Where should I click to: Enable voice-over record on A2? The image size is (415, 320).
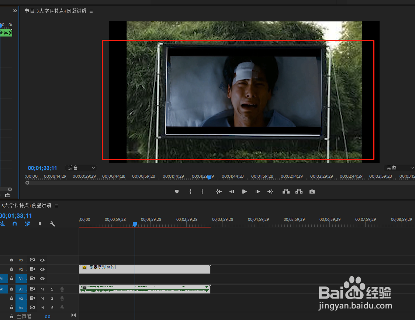[x=62, y=298]
